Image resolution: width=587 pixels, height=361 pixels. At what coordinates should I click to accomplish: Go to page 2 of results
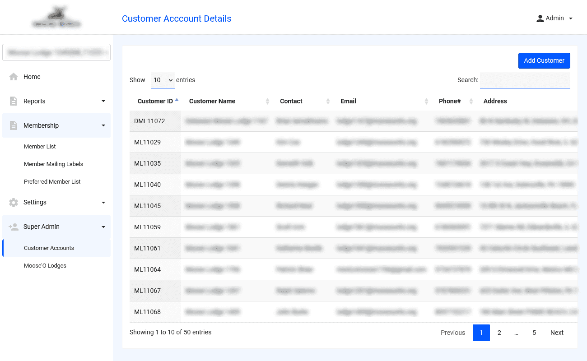[499, 333]
